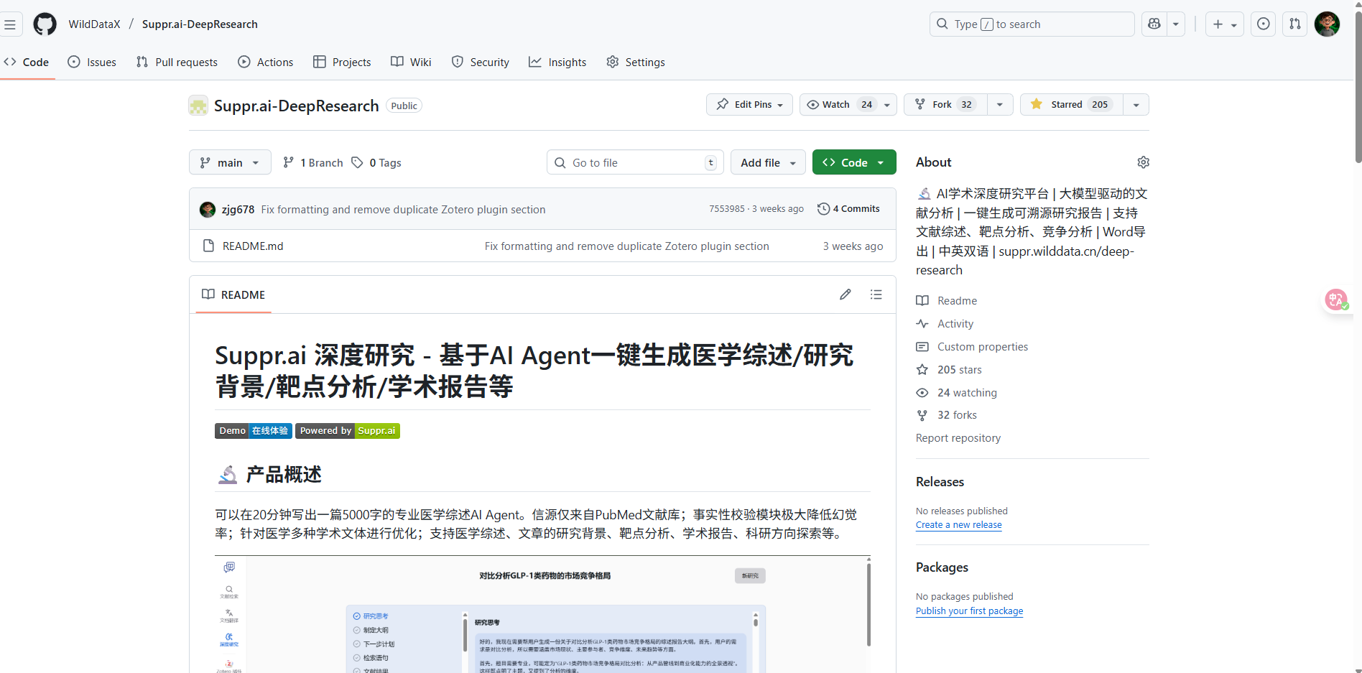Open the hamburger navigation menu

[x=10, y=24]
